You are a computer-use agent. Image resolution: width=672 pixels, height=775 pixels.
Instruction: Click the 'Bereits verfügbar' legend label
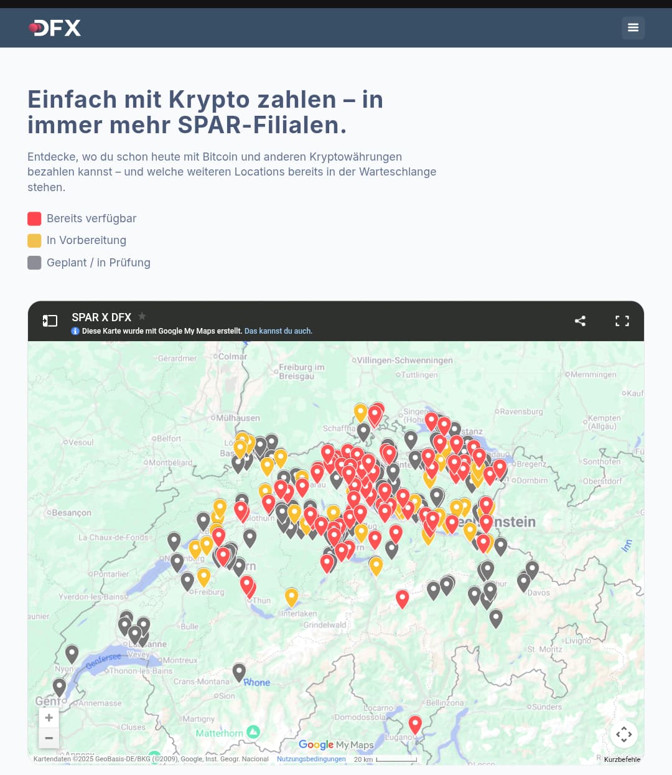pyautogui.click(x=91, y=218)
